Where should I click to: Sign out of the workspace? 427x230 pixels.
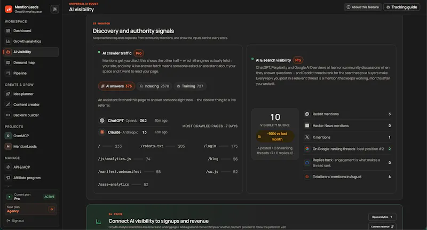(x=15, y=221)
